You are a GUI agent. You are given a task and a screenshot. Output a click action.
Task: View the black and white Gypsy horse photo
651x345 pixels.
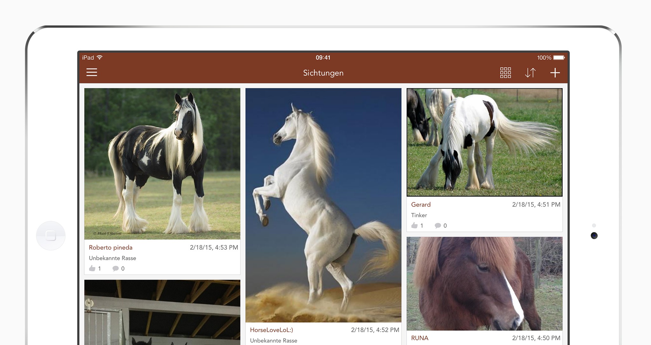pyautogui.click(x=162, y=164)
